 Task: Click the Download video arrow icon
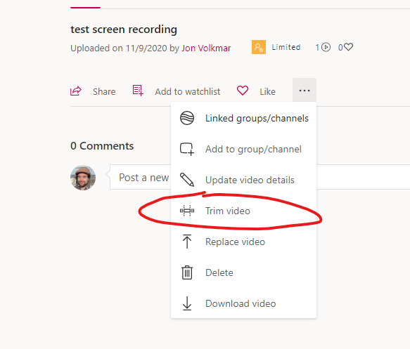187,303
